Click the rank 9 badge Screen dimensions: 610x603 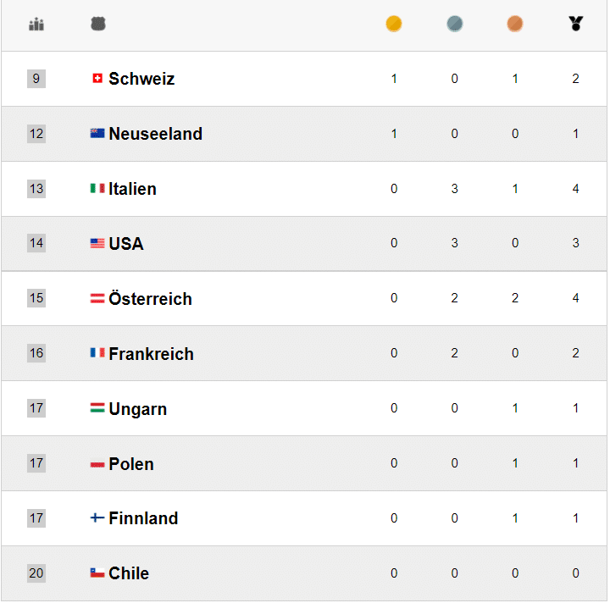tap(36, 79)
